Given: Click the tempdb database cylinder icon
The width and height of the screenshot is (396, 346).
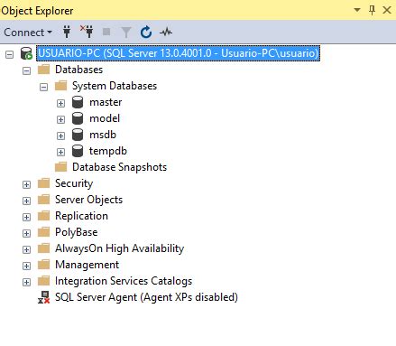Looking at the screenshot, I should pos(78,151).
